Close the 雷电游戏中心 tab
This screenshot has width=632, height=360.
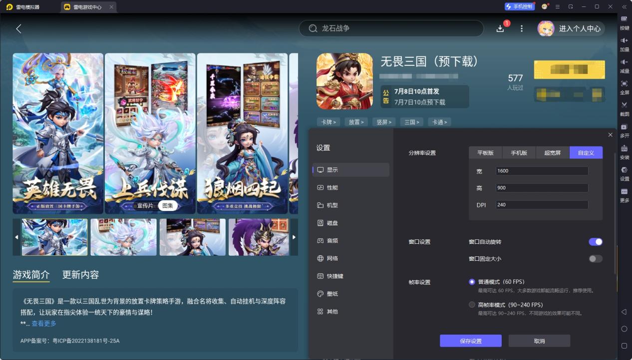(111, 7)
